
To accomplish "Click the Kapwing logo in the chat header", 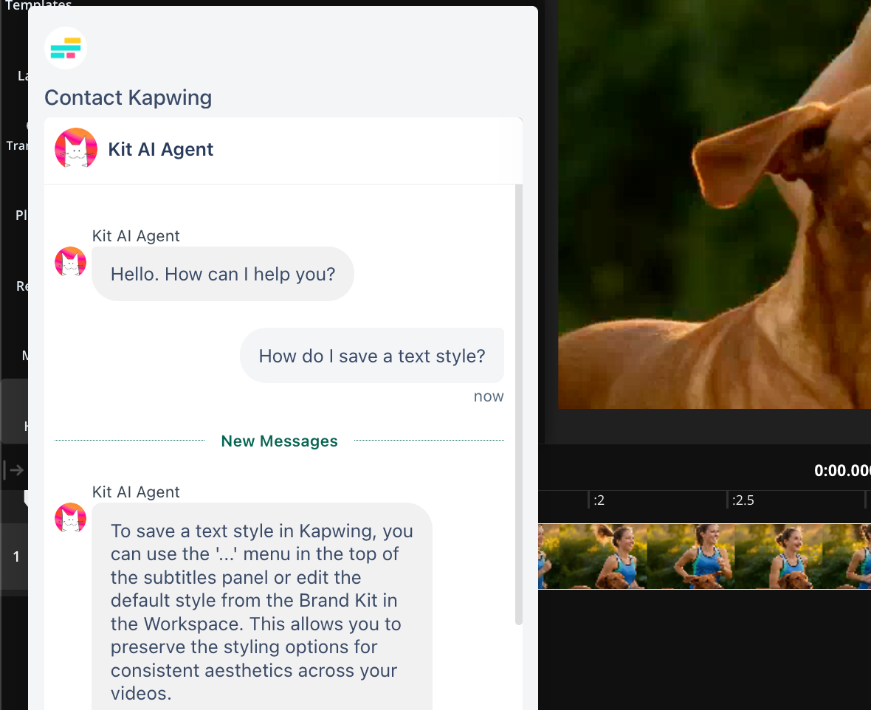I will coord(66,49).
